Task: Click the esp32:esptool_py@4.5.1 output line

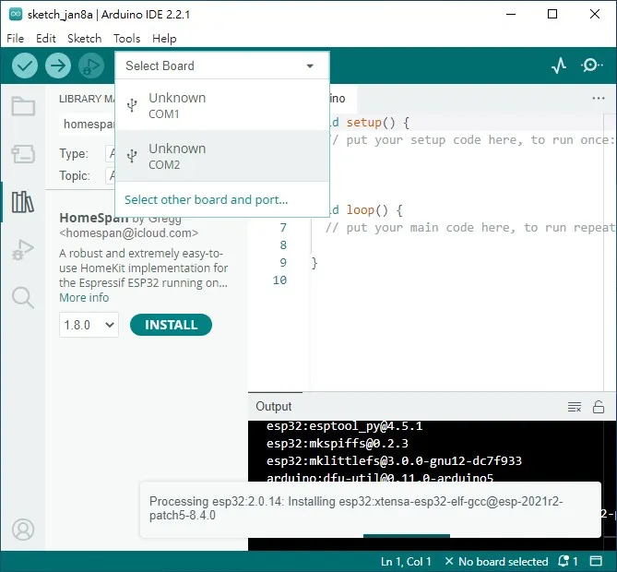Action: point(344,426)
